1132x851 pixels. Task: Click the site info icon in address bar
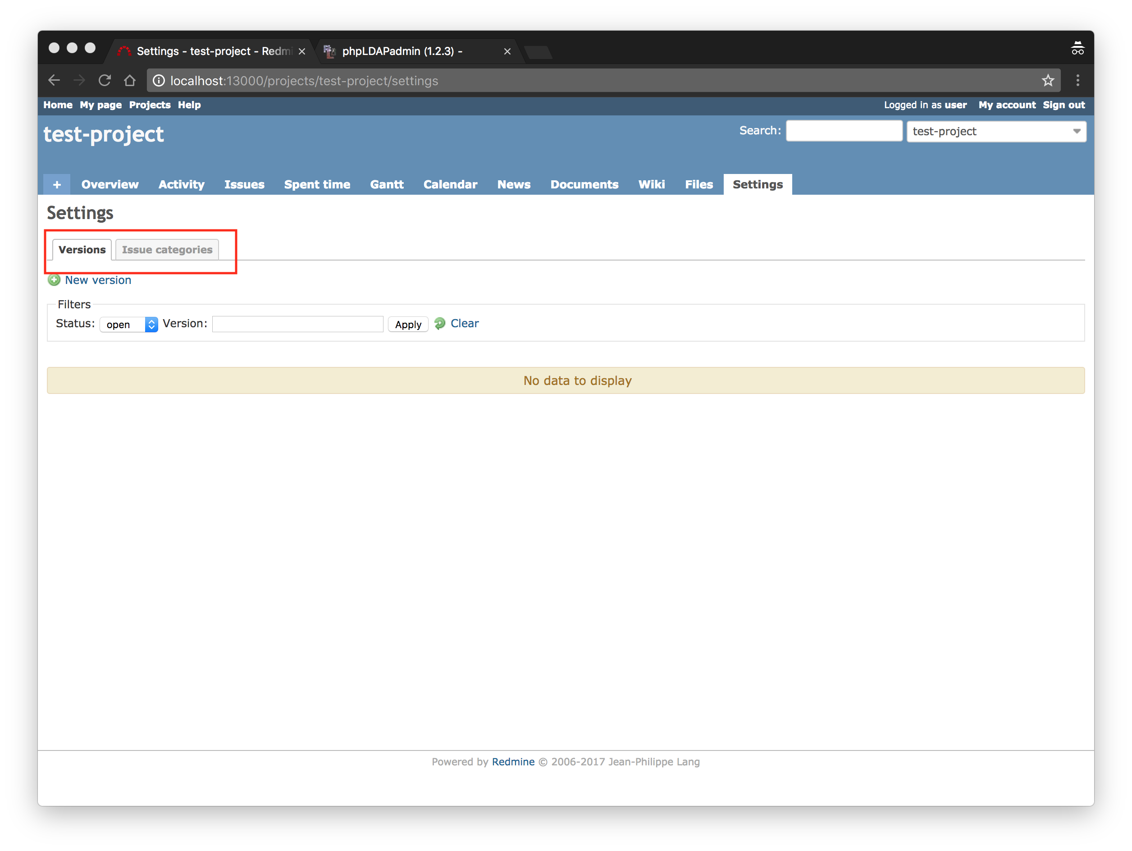pos(159,81)
